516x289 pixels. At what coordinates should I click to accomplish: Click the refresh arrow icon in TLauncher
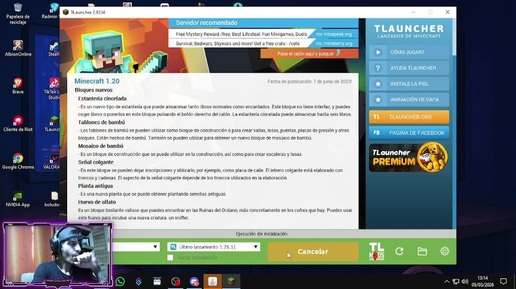coord(399,251)
